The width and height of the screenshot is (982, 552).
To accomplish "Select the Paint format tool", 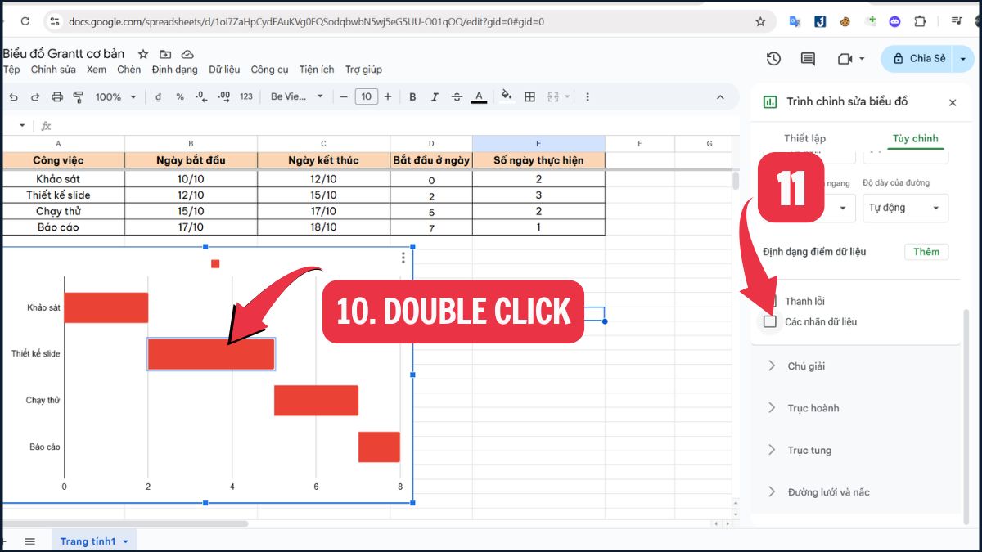I will (78, 96).
